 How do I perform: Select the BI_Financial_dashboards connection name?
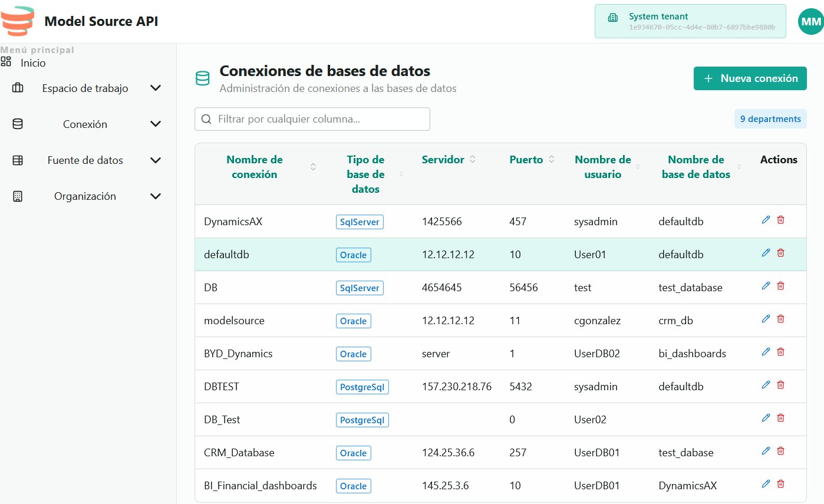click(x=261, y=486)
